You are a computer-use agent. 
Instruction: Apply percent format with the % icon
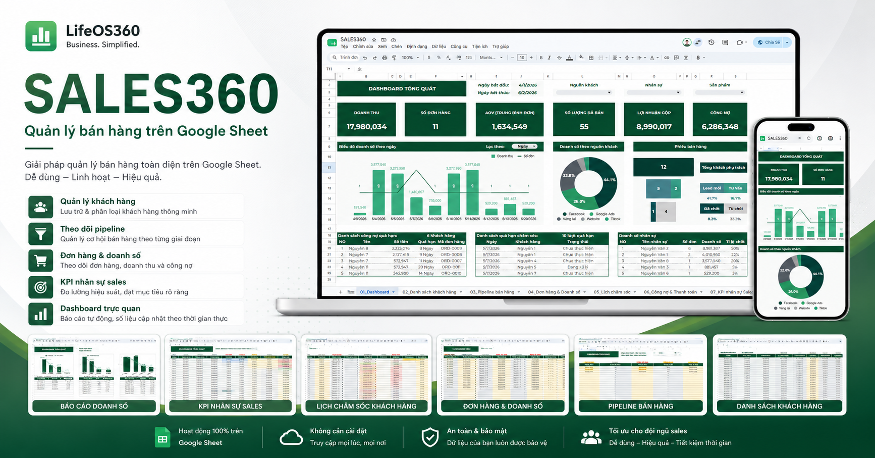[439, 57]
